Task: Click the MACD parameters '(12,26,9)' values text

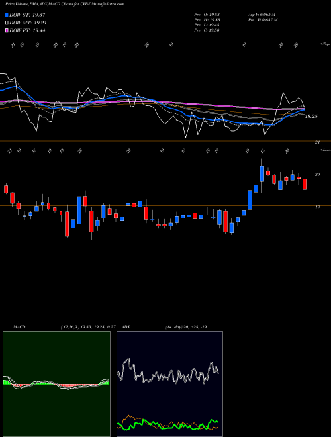Action: click(x=88, y=327)
